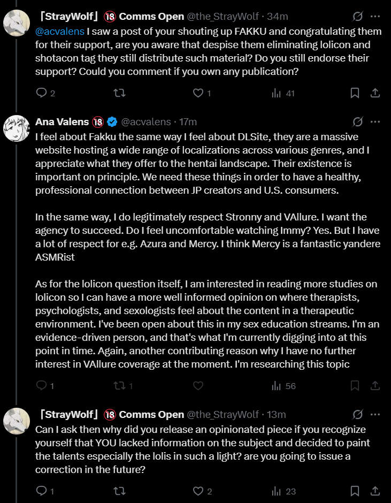This screenshot has height=503, width=391.
Task: Open more options on the 34m post
Action: (x=375, y=16)
